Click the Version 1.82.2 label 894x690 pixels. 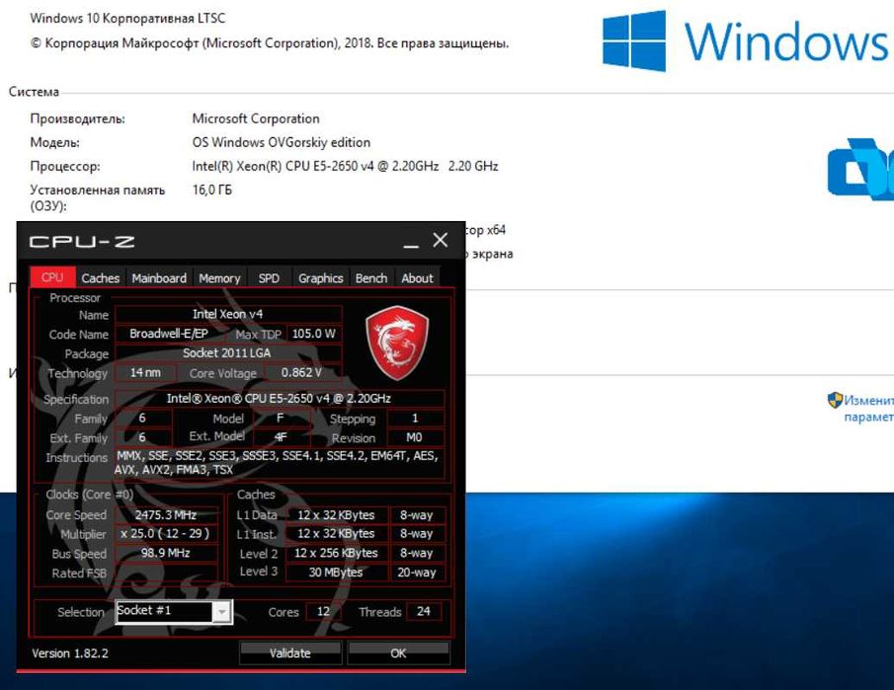coord(70,653)
